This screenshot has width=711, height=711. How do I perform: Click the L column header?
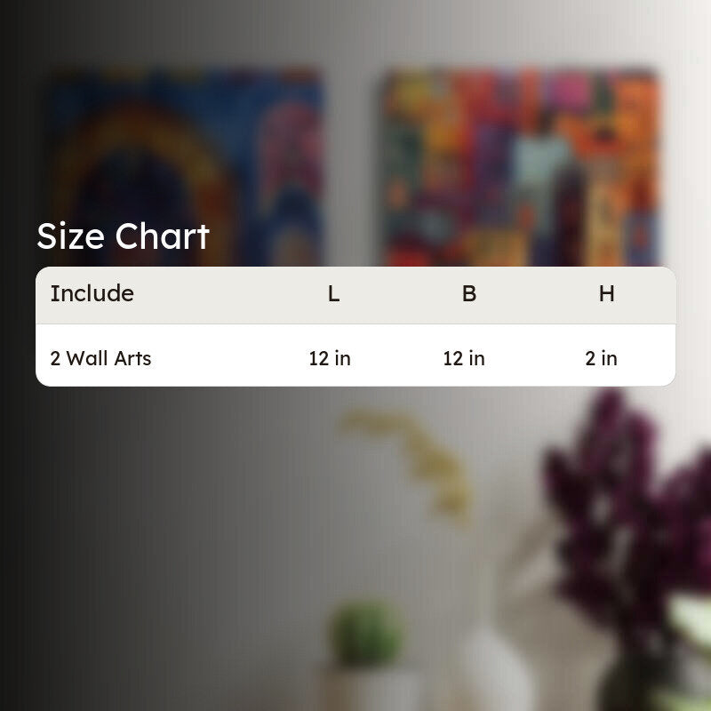click(x=334, y=294)
